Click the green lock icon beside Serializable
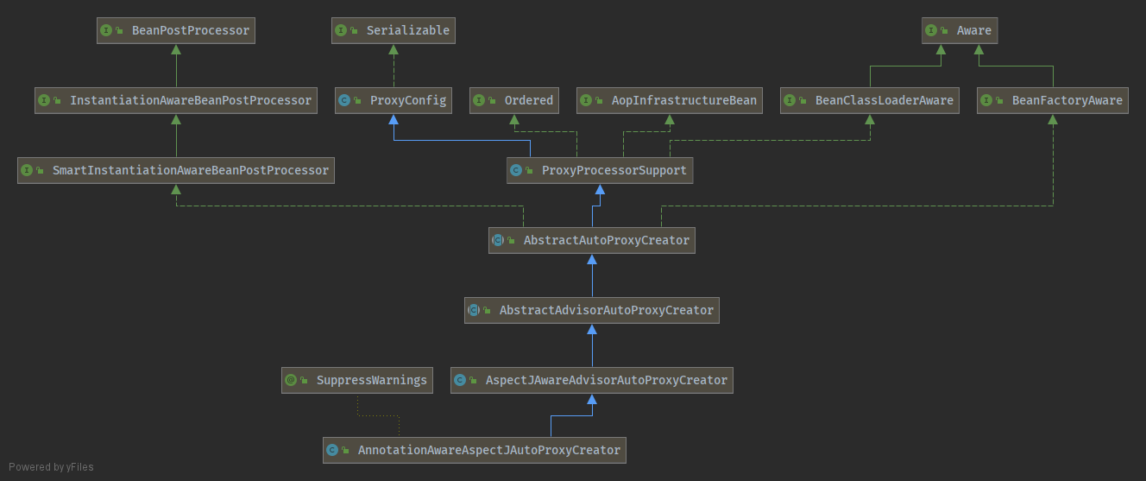This screenshot has width=1146, height=481. pos(356,31)
